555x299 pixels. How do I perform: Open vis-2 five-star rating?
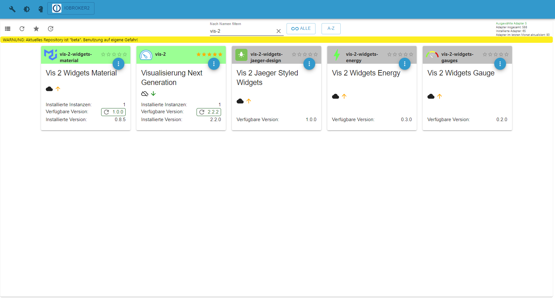209,55
